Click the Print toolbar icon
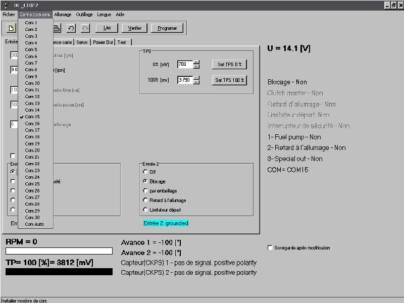The height and width of the screenshot is (303, 404). pyautogui.click(x=57, y=28)
